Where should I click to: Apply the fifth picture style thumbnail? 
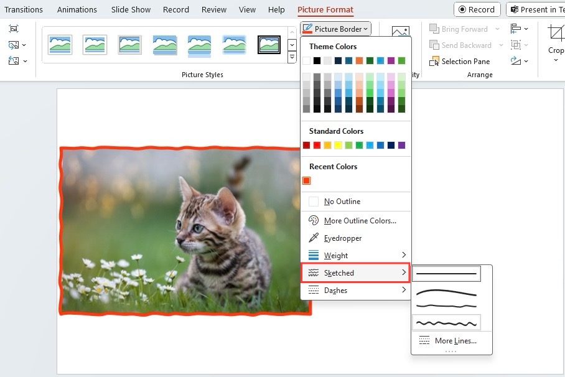(199, 45)
